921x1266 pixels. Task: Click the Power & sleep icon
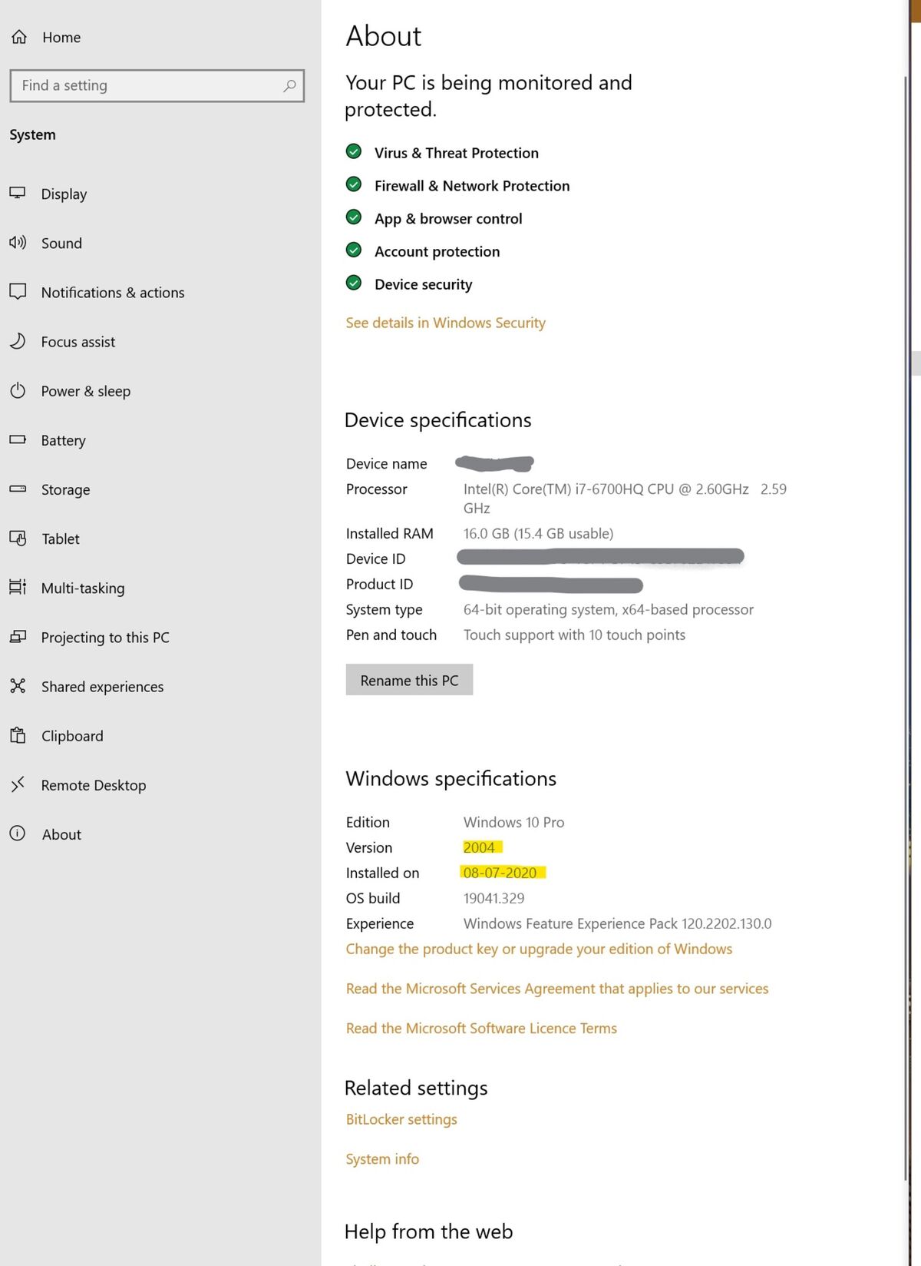18,390
